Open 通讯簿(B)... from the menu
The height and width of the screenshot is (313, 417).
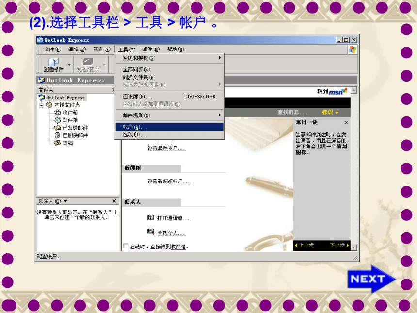pos(169,97)
